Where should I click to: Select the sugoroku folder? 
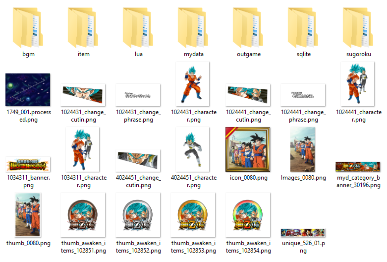pyautogui.click(x=358, y=27)
